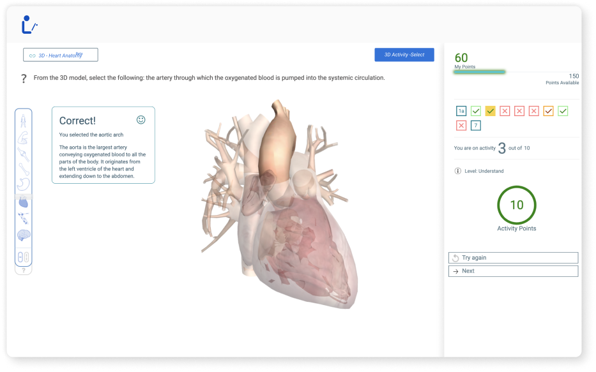Jump to activity box 7
The height and width of the screenshot is (372, 596).
[x=475, y=125]
